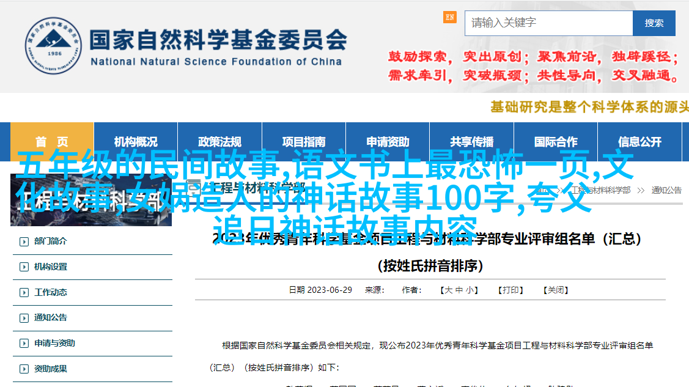Screen dimensions: 689x387
Task: Click the arrow icon beside 机构设置
Action: (24, 267)
